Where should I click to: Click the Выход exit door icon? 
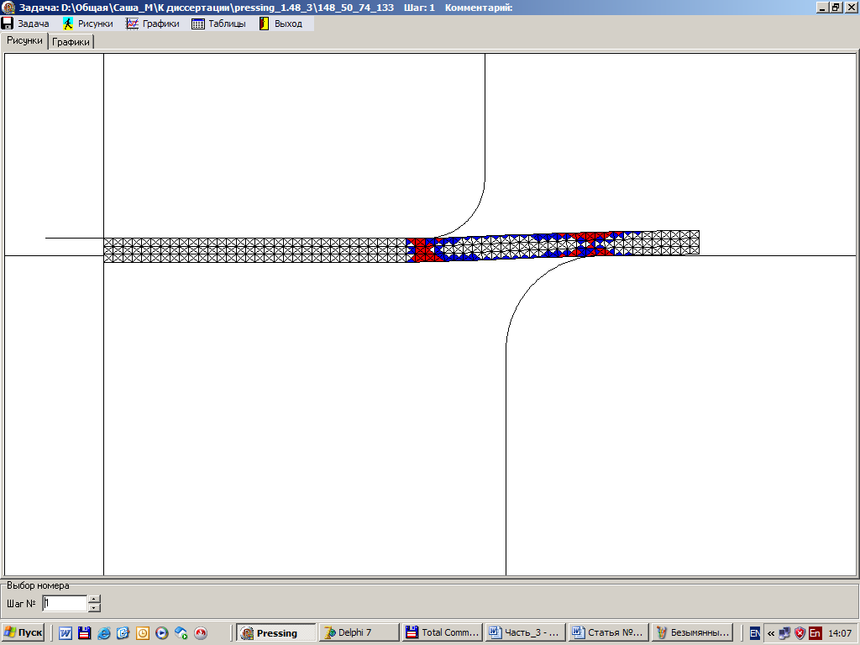tap(264, 24)
